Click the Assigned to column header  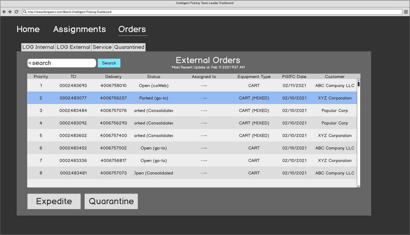click(x=204, y=77)
